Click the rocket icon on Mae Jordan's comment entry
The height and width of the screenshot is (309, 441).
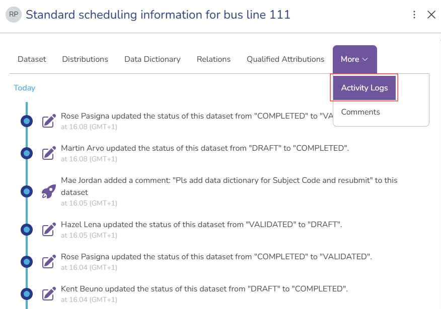coord(48,191)
